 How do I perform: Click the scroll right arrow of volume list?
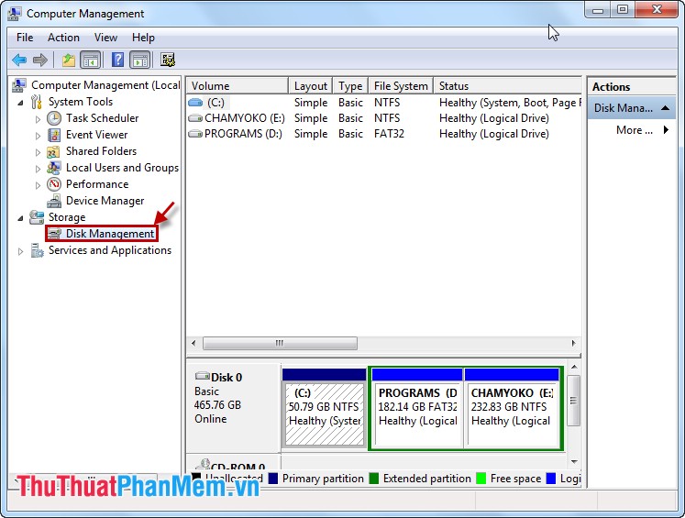point(574,343)
